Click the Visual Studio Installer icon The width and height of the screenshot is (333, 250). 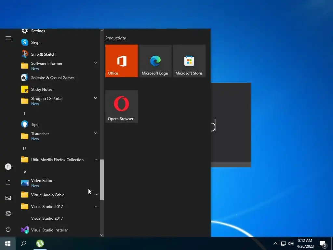click(x=25, y=230)
